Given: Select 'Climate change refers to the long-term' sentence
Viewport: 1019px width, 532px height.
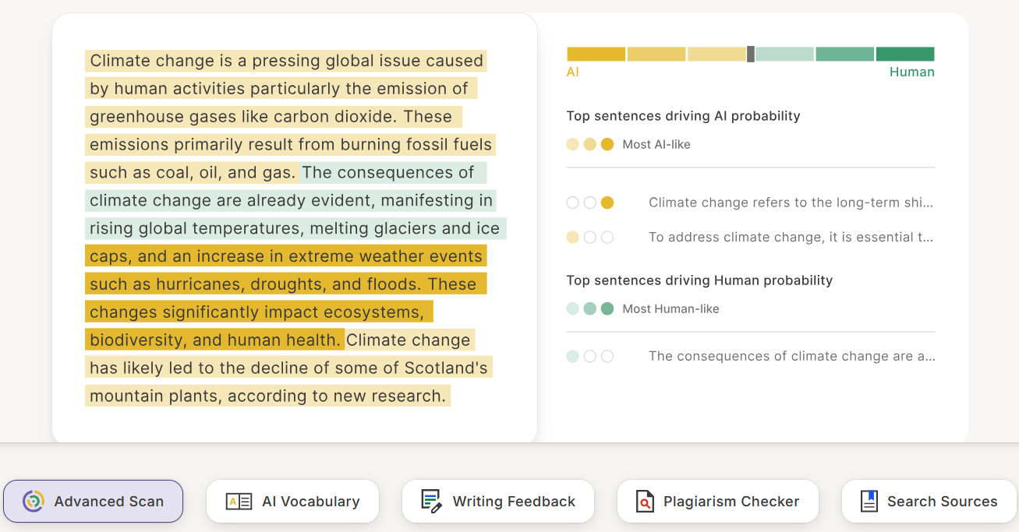Looking at the screenshot, I should pyautogui.click(x=791, y=203).
